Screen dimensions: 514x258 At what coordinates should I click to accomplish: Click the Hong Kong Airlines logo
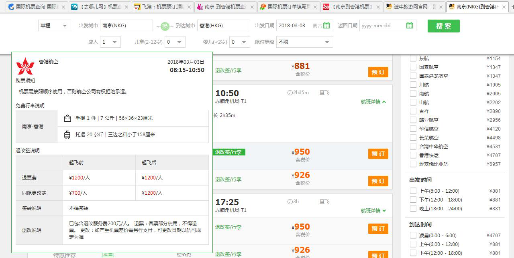(26, 65)
